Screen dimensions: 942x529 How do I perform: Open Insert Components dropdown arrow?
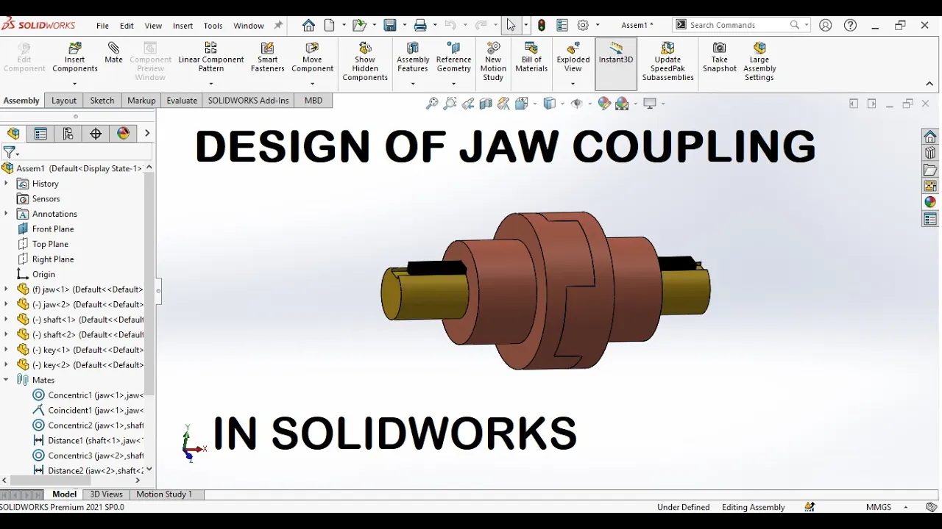pos(74,84)
